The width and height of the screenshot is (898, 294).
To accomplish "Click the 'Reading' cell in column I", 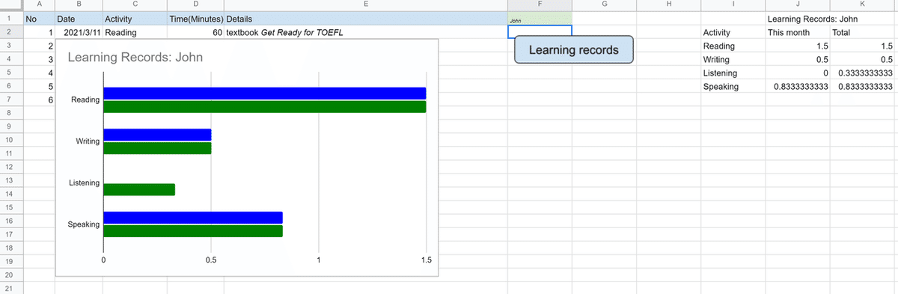I will [733, 46].
